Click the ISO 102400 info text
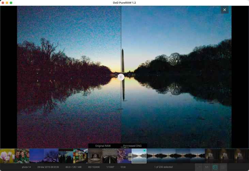 tap(94, 167)
